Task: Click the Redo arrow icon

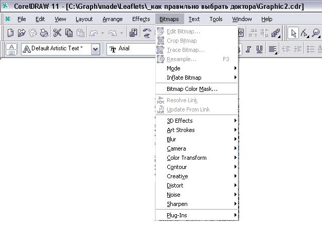Action: 113,33
